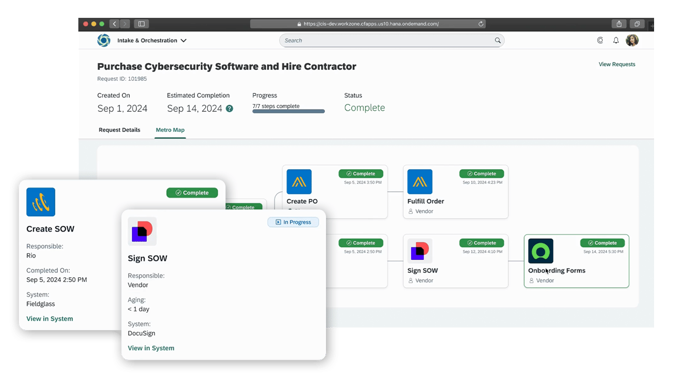Click the Onboarding Forms app icon
This screenshot has height=378, width=673.
point(541,251)
